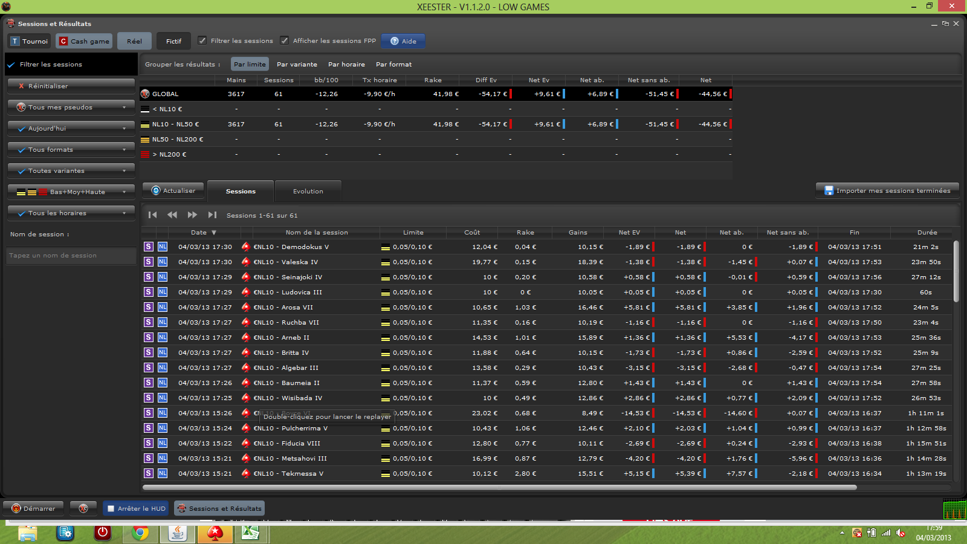Open PokerStars from the taskbar
The image size is (967, 544).
pyautogui.click(x=215, y=533)
